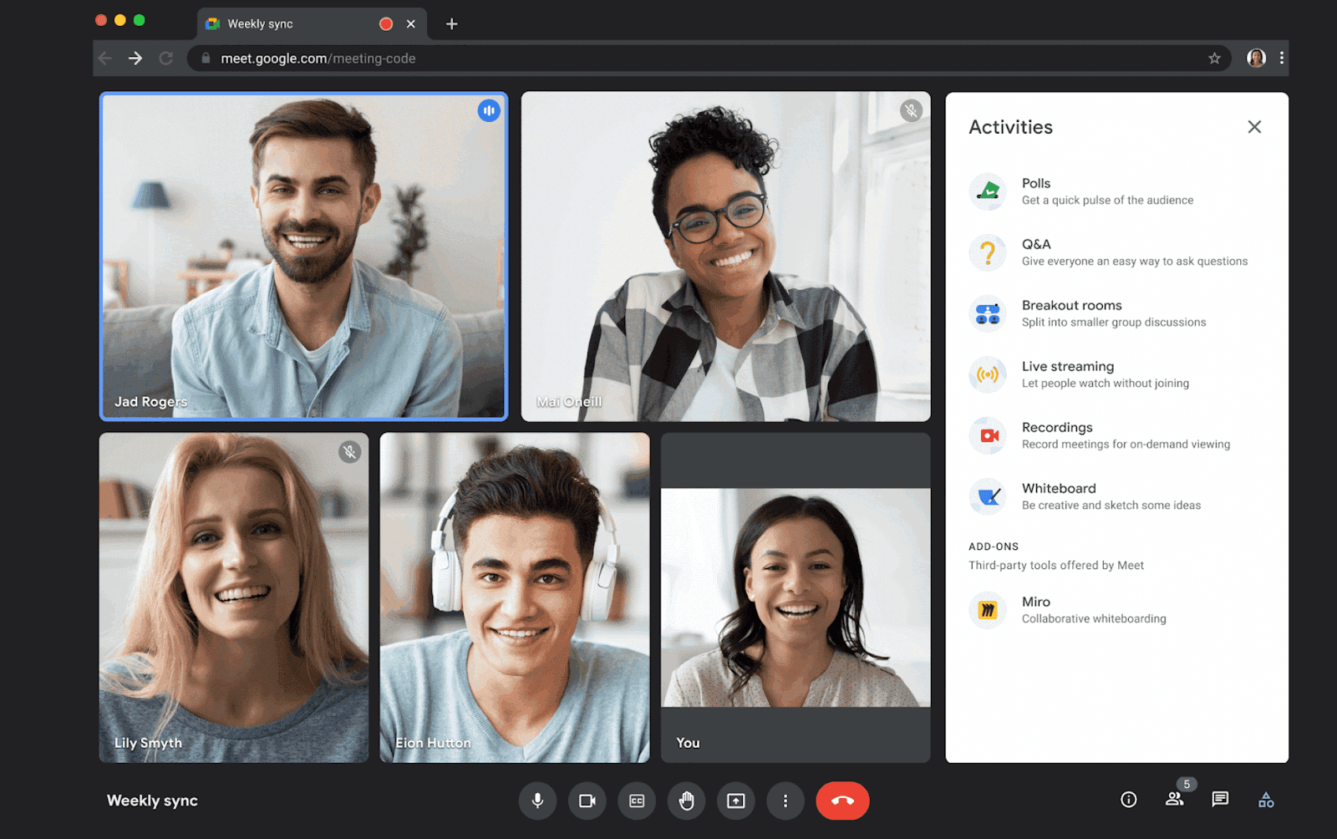Open the more options menu
1337x839 pixels.
pos(785,801)
